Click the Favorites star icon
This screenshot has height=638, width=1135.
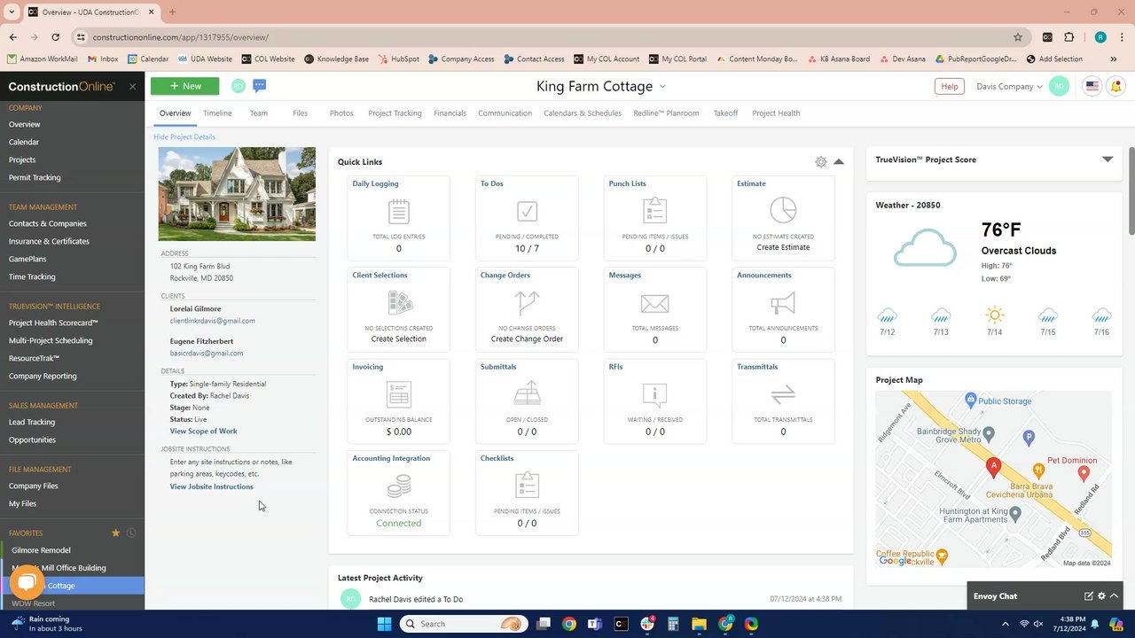click(x=115, y=533)
